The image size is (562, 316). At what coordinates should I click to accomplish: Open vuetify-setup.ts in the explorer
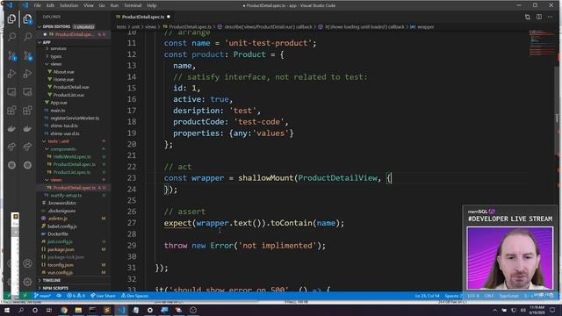point(66,195)
